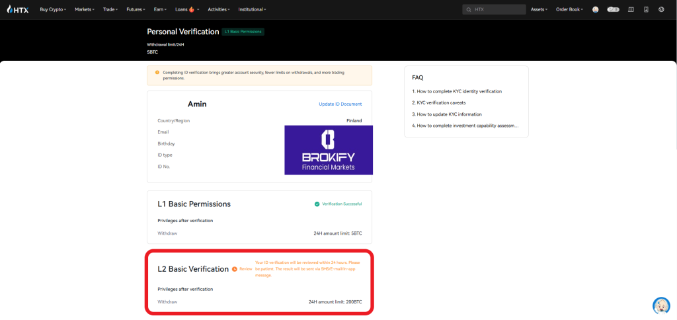Expand the Markets dropdown menu
Image resolution: width=677 pixels, height=320 pixels.
84,9
